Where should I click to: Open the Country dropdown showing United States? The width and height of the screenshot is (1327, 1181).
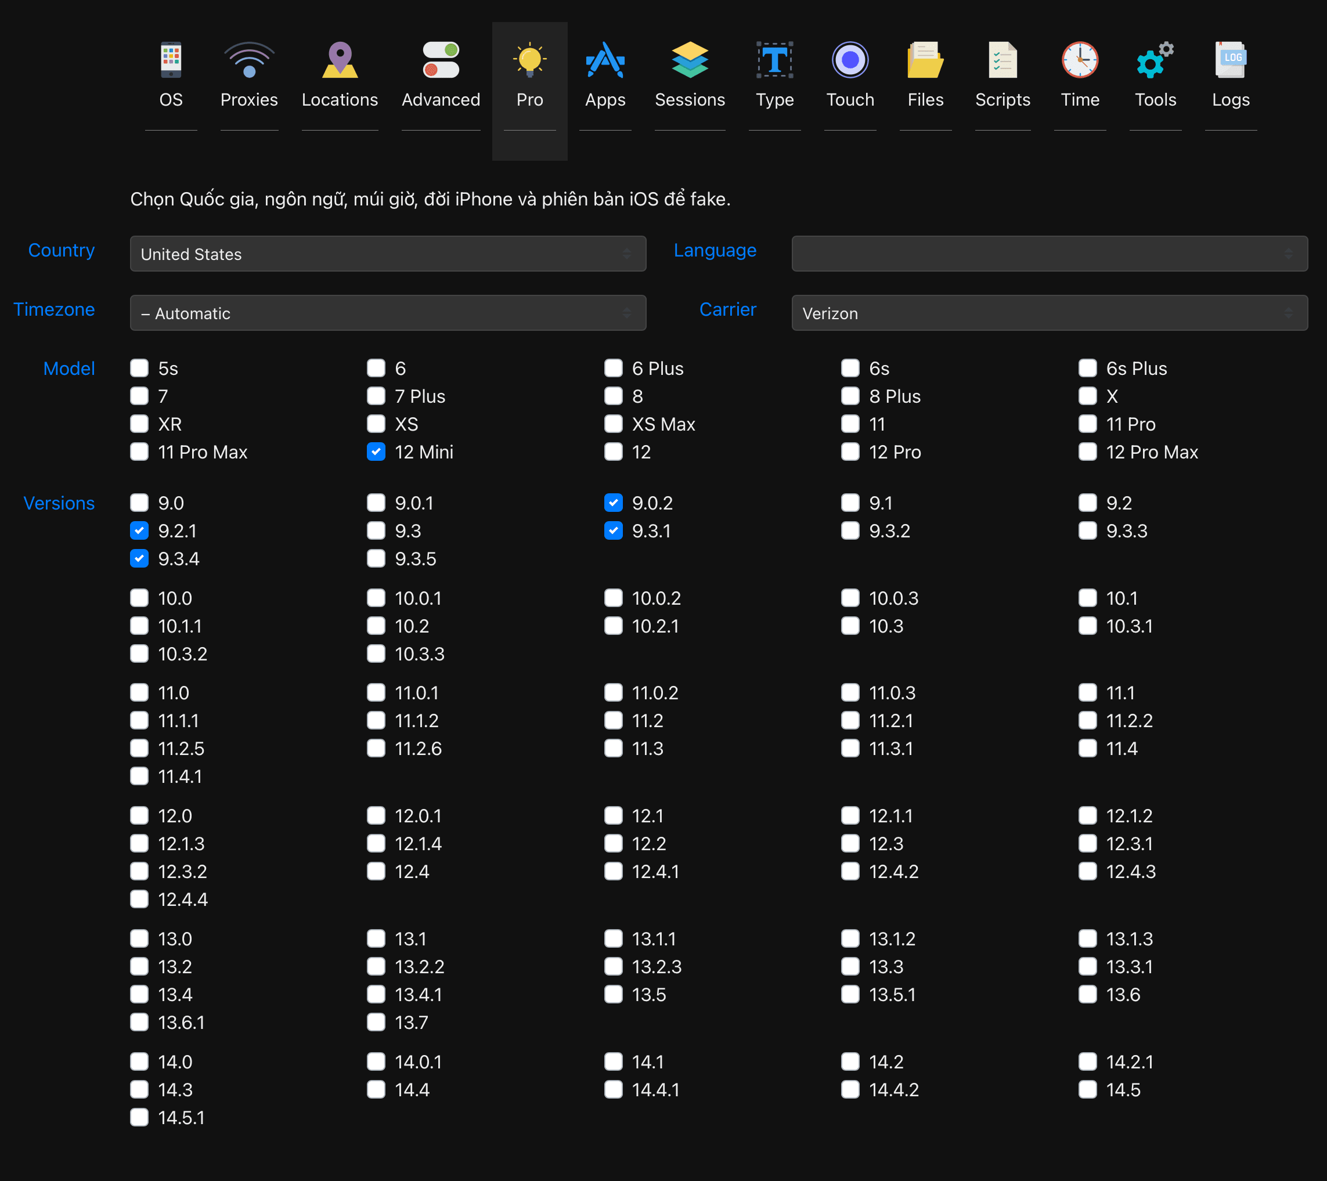[388, 254]
